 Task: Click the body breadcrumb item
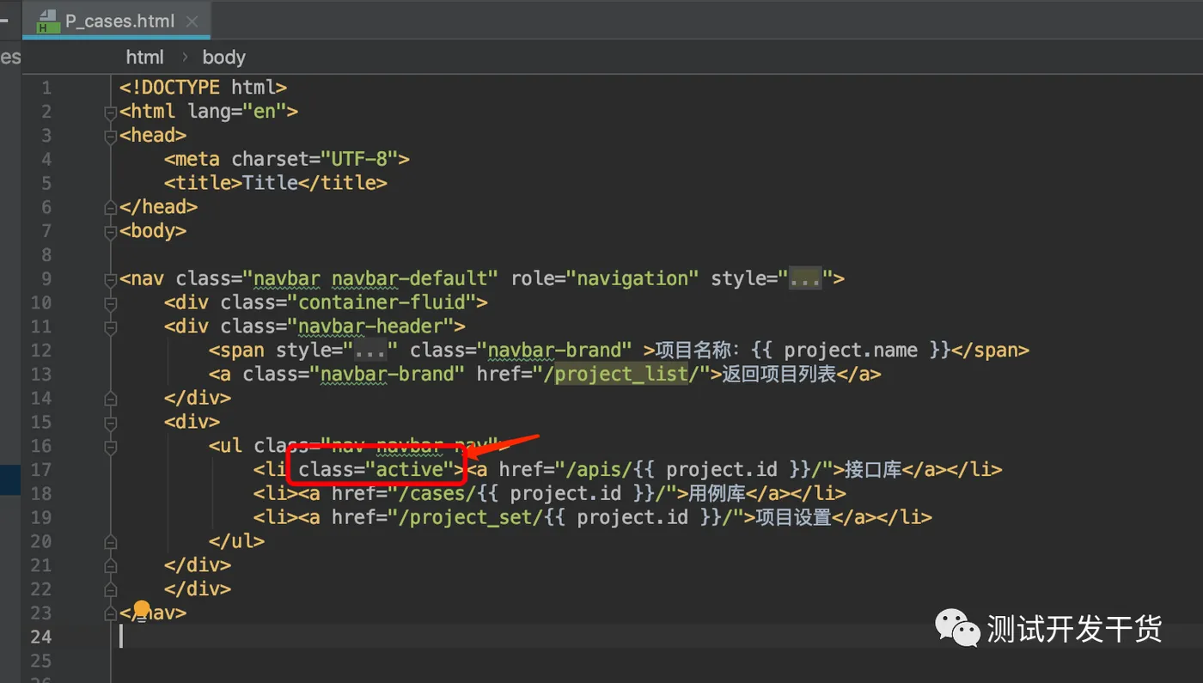224,58
